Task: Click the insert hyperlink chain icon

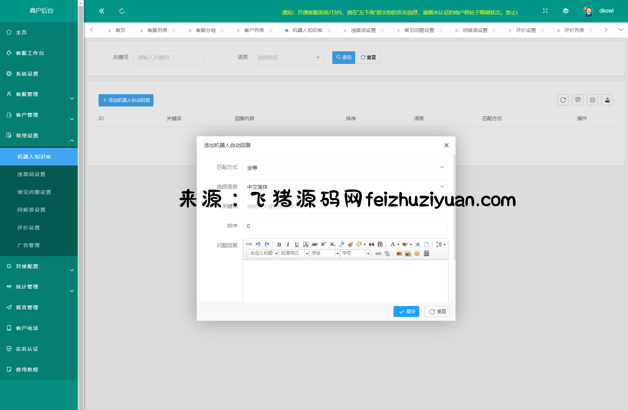Action: pos(378,253)
